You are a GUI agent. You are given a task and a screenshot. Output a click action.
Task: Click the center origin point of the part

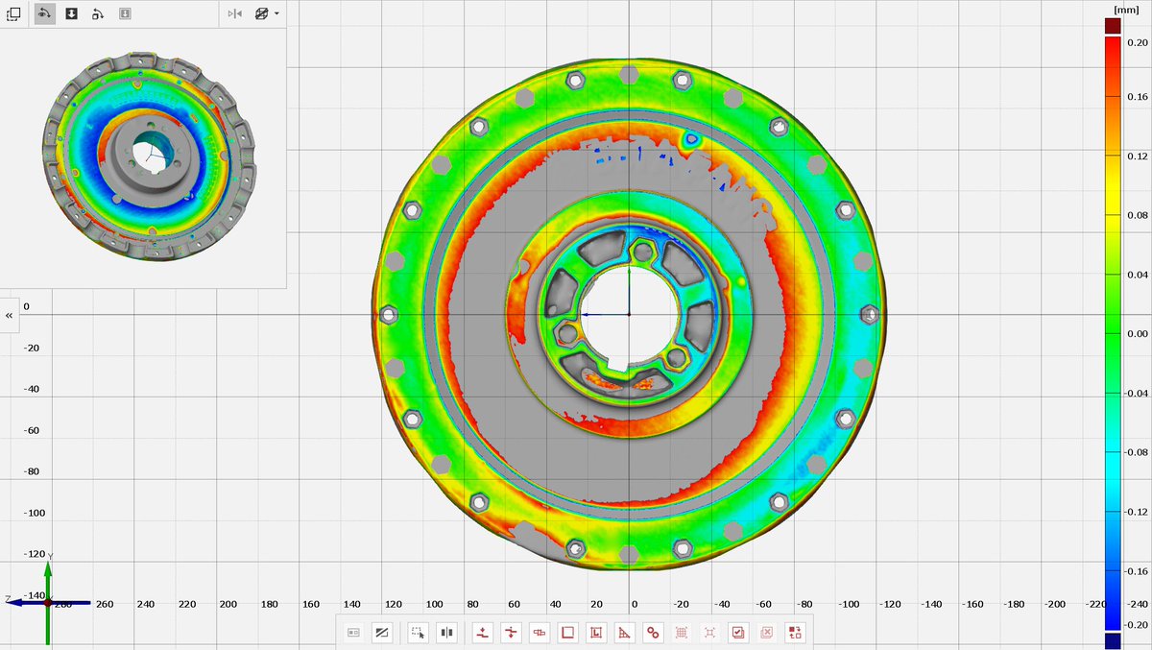pyautogui.click(x=629, y=314)
